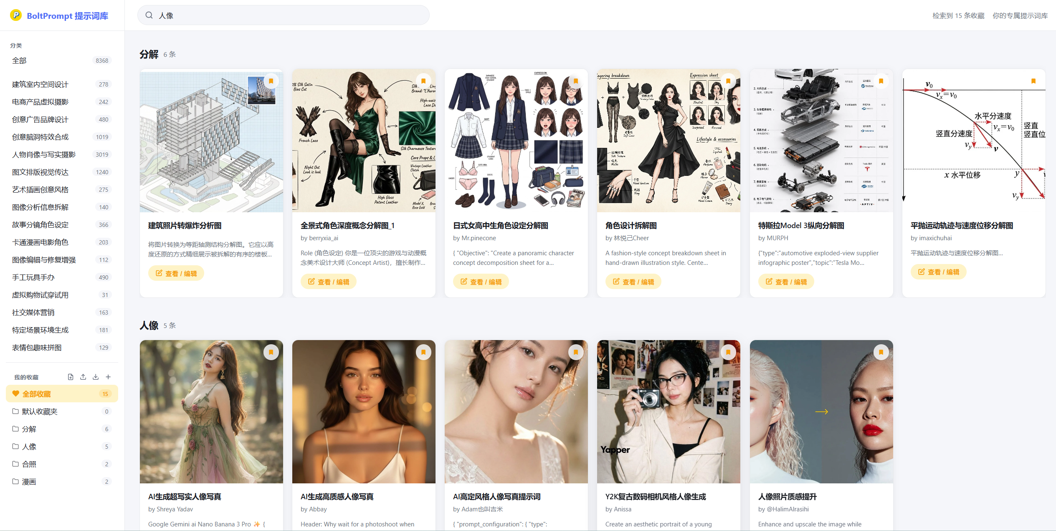Open the 分解 favorites folder
The width and height of the screenshot is (1056, 531).
[x=62, y=429]
